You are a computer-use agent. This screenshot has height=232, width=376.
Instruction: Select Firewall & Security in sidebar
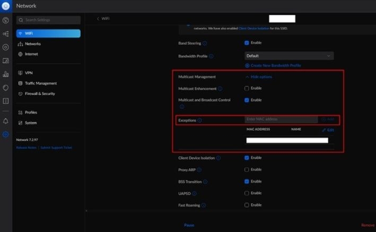(40, 94)
